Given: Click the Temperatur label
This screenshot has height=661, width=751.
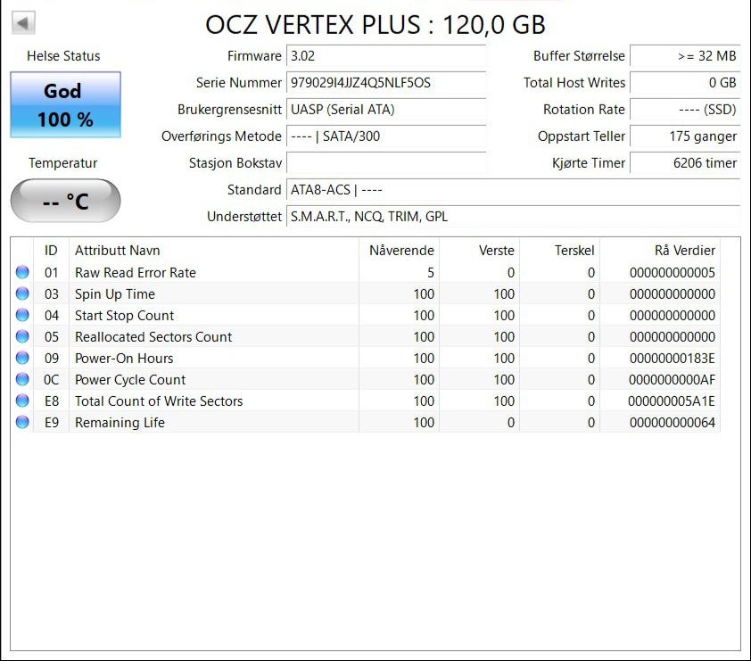Looking at the screenshot, I should pos(62,163).
